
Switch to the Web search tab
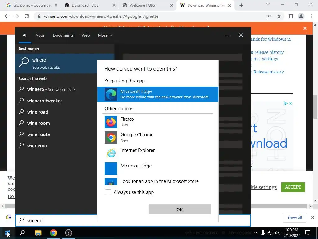(x=86, y=35)
